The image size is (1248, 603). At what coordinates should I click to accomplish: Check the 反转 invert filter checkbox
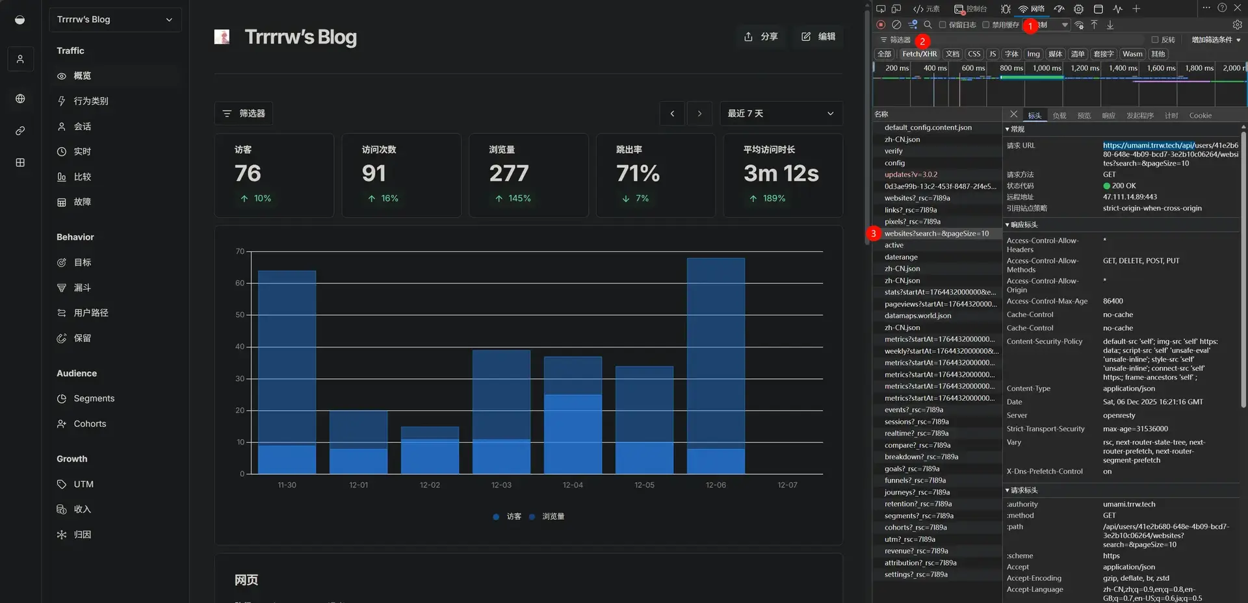(x=1155, y=40)
